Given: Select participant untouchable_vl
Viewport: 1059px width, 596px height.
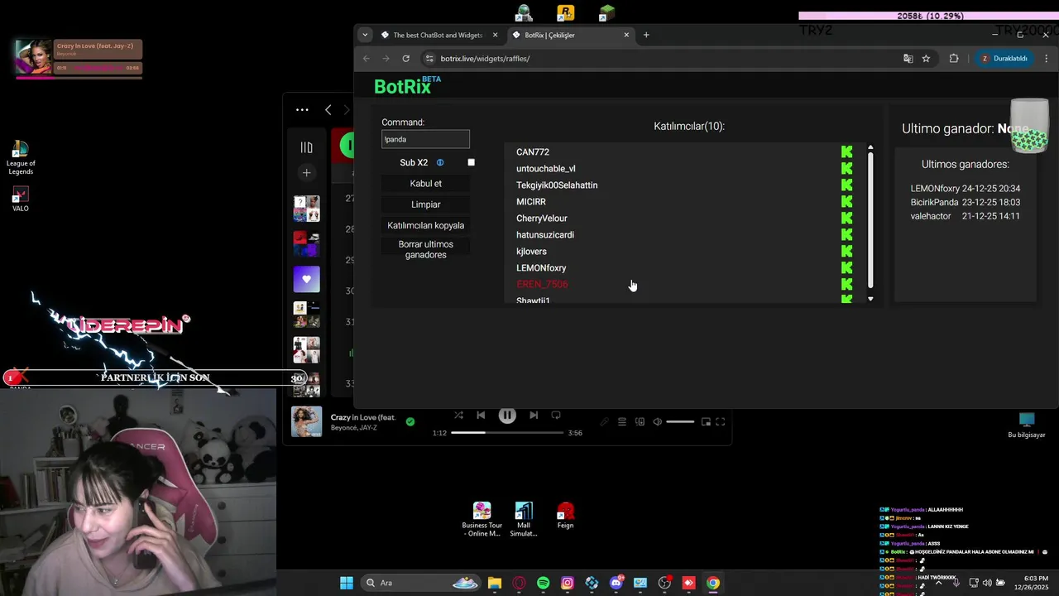Looking at the screenshot, I should [x=546, y=169].
